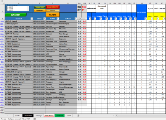Click the '<<< To' button
This screenshot has height=120, width=166.
tap(53, 11)
